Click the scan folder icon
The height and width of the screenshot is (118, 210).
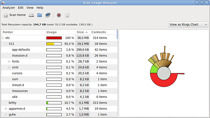coord(40,15)
